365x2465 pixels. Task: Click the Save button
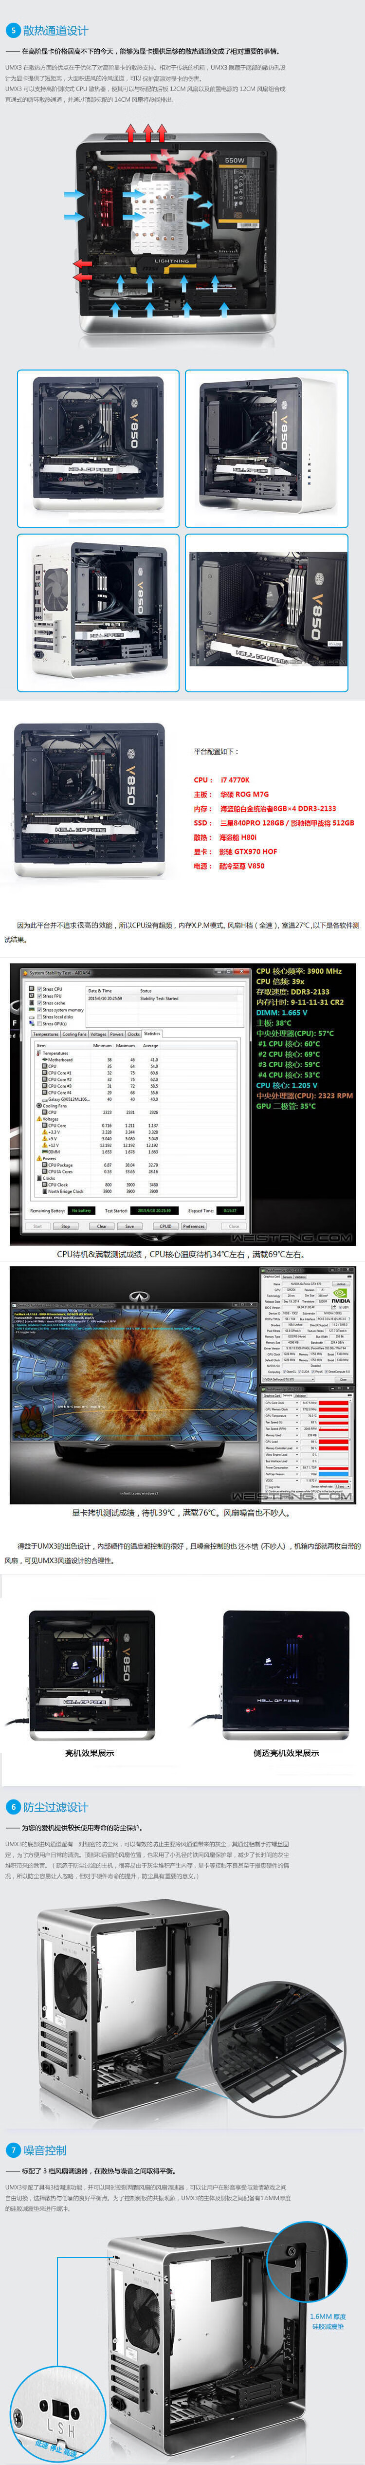click(x=130, y=1226)
